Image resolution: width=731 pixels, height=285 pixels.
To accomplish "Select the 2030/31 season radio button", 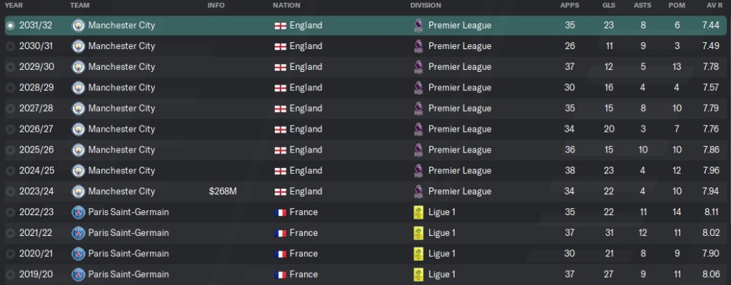I will tap(10, 46).
